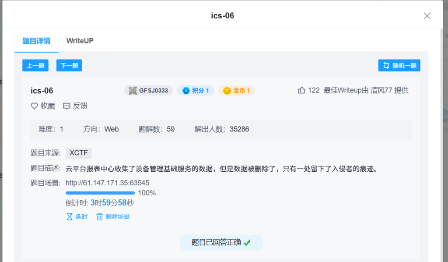Click the 金币 1 coin badge
This screenshot has height=262, width=448.
(236, 91)
